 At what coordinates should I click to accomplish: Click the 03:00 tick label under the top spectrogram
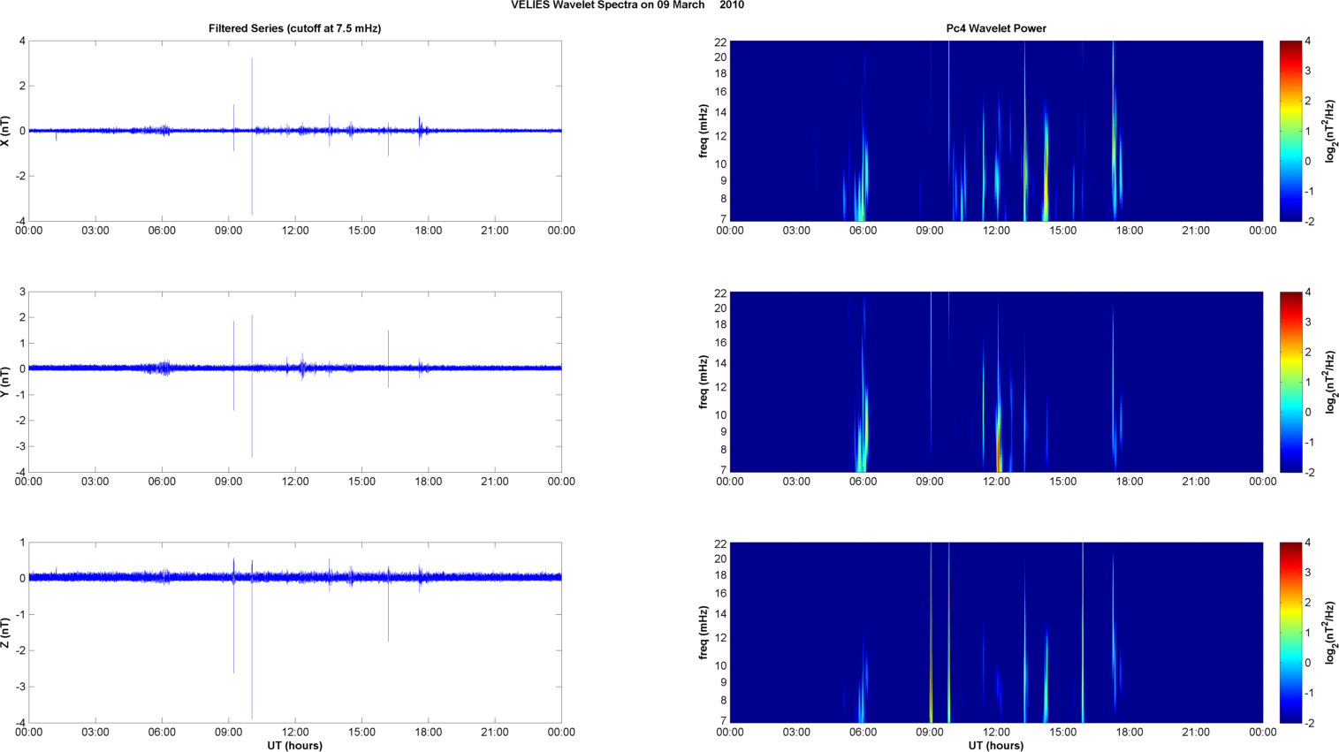(796, 231)
